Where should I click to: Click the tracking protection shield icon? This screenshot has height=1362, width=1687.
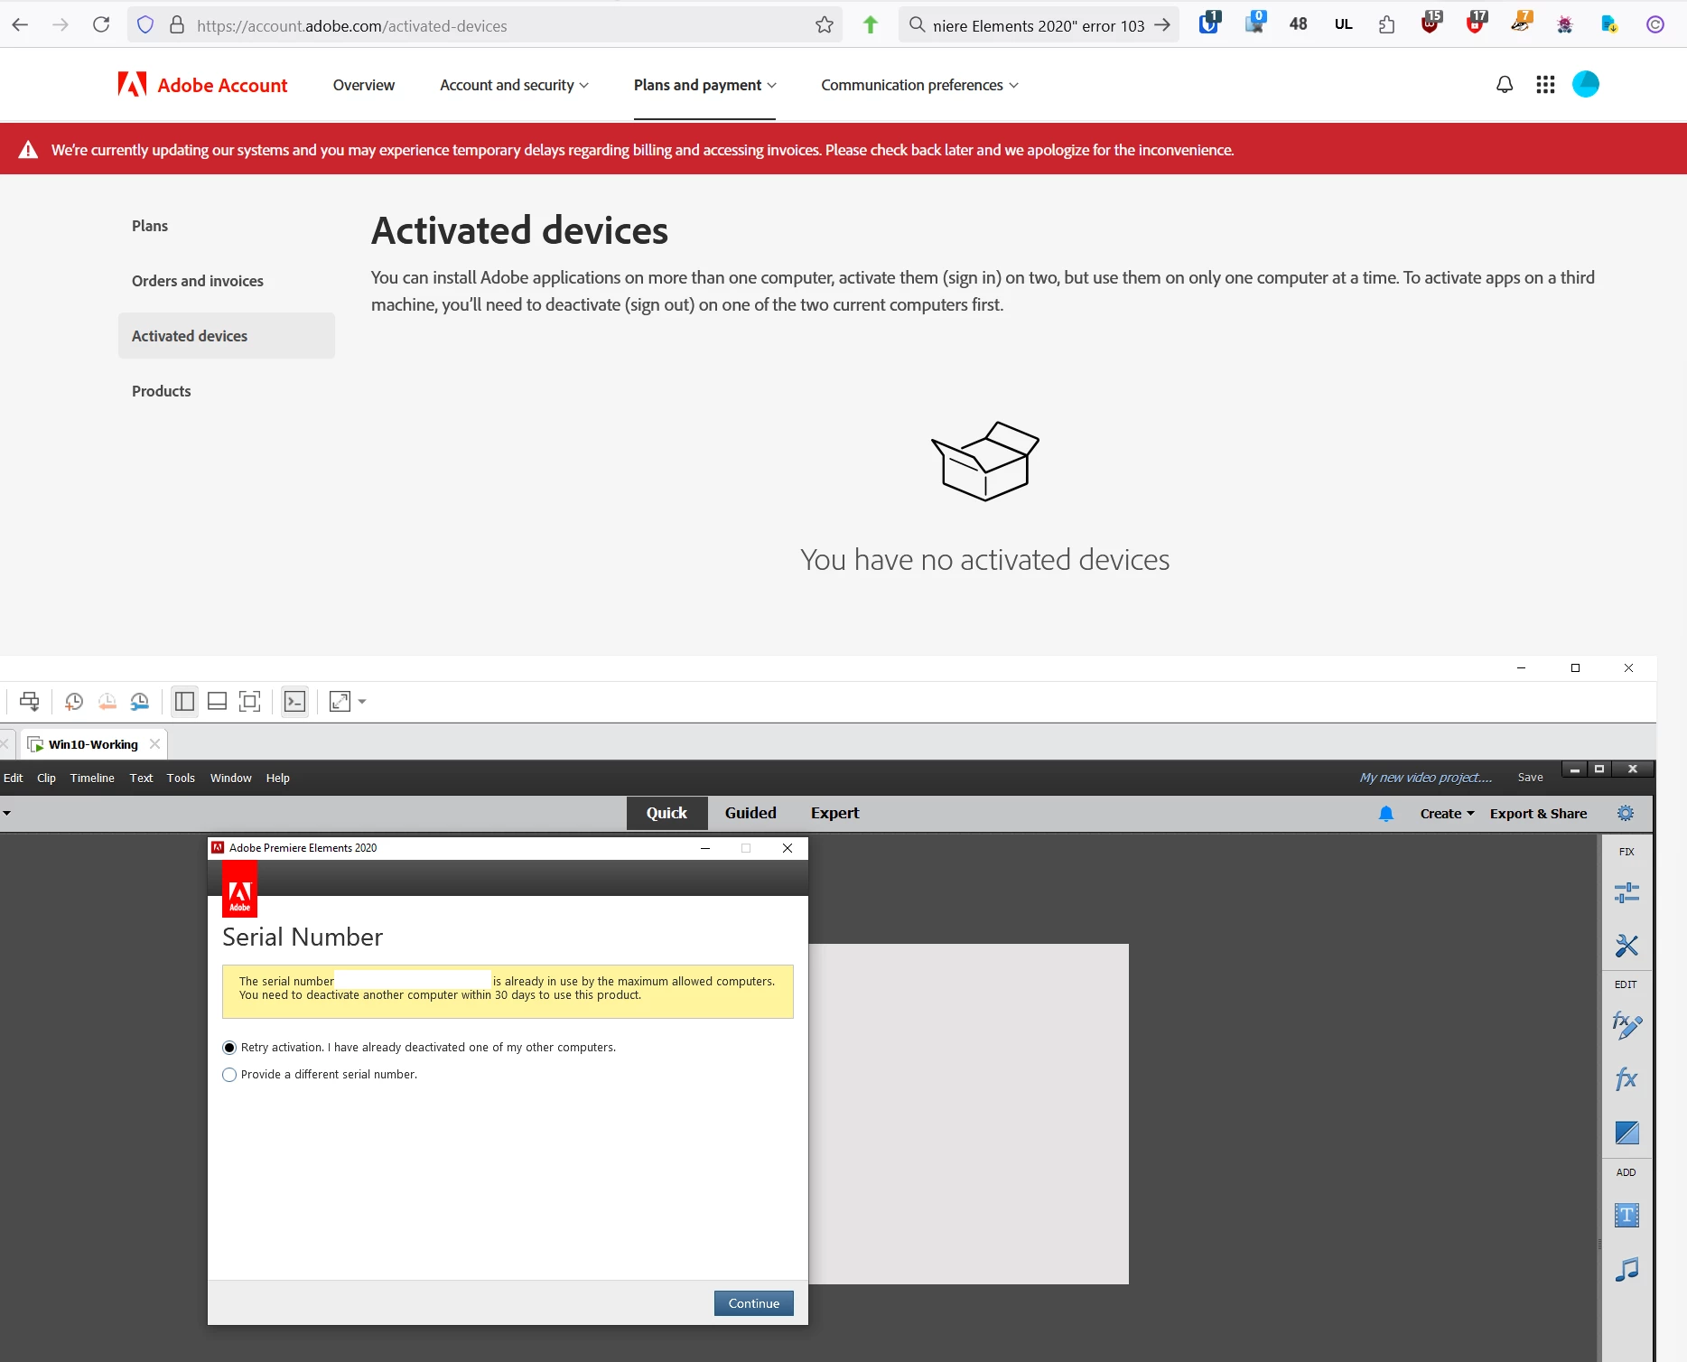coord(145,25)
